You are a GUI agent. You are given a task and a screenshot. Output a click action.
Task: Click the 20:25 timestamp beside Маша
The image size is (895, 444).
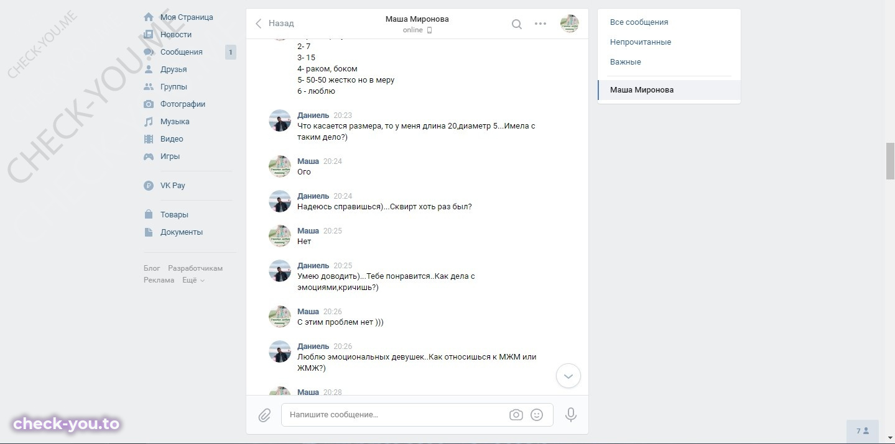pyautogui.click(x=333, y=231)
